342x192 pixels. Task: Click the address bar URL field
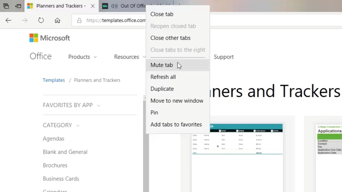[116, 20]
